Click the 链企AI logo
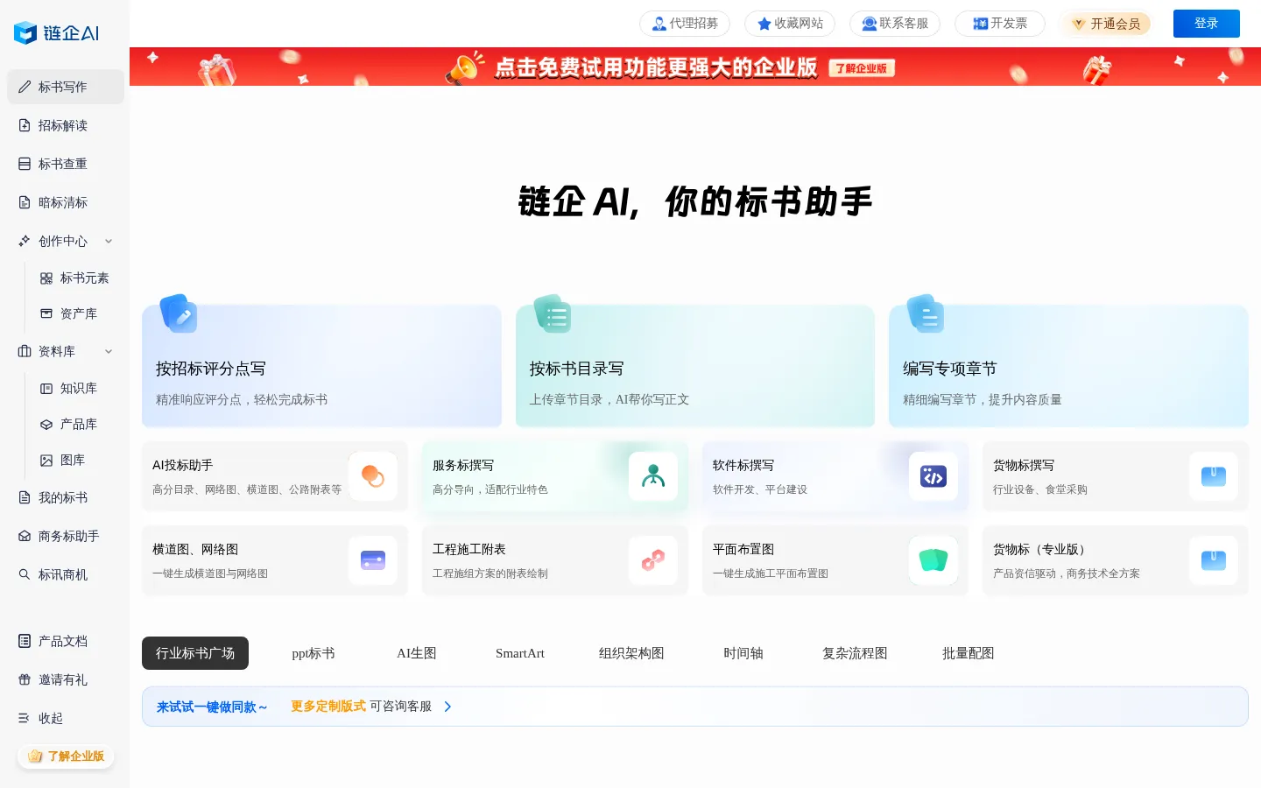 57,33
